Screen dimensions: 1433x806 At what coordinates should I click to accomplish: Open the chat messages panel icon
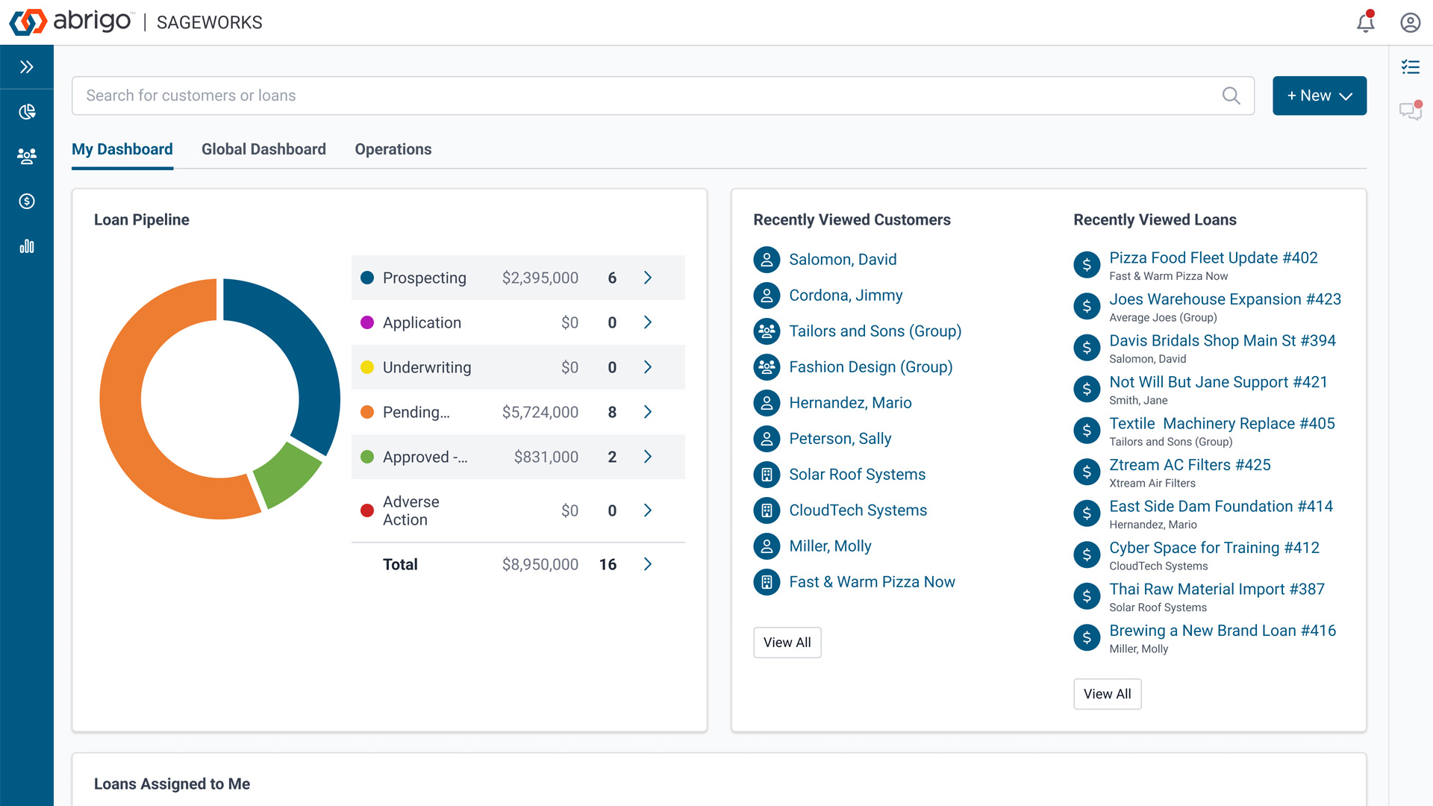[x=1410, y=111]
